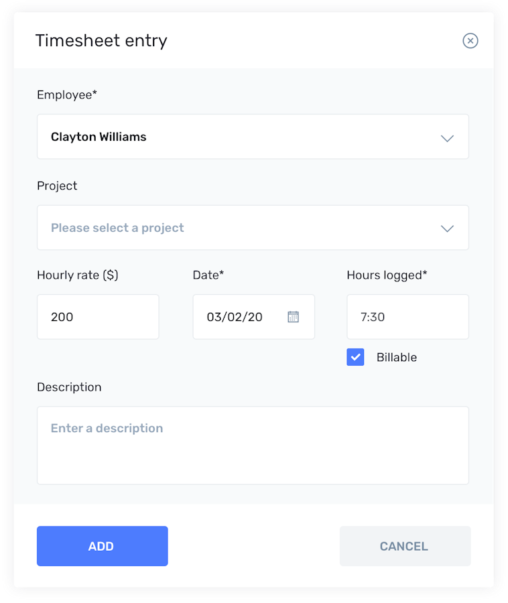The image size is (508, 603).
Task: Click the Hourly rate ($) label
Action: tap(78, 275)
